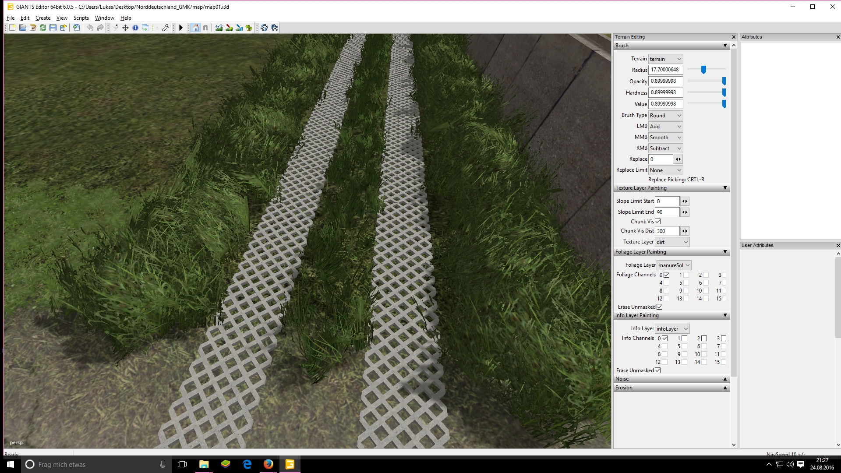
Task: Click the notepad edit icon in toolbar
Action: (x=32, y=28)
